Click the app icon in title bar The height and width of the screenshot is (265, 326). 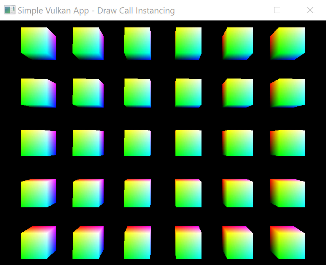pyautogui.click(x=9, y=10)
